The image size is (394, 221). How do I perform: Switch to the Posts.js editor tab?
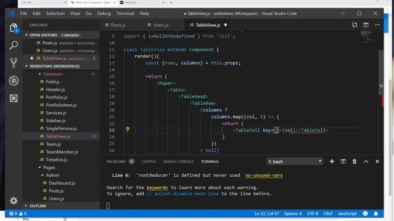[x=121, y=25]
